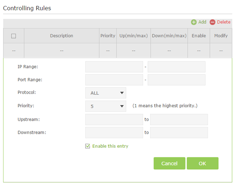Click the Delete text link
This screenshot has height=186, width=240.
224,22
